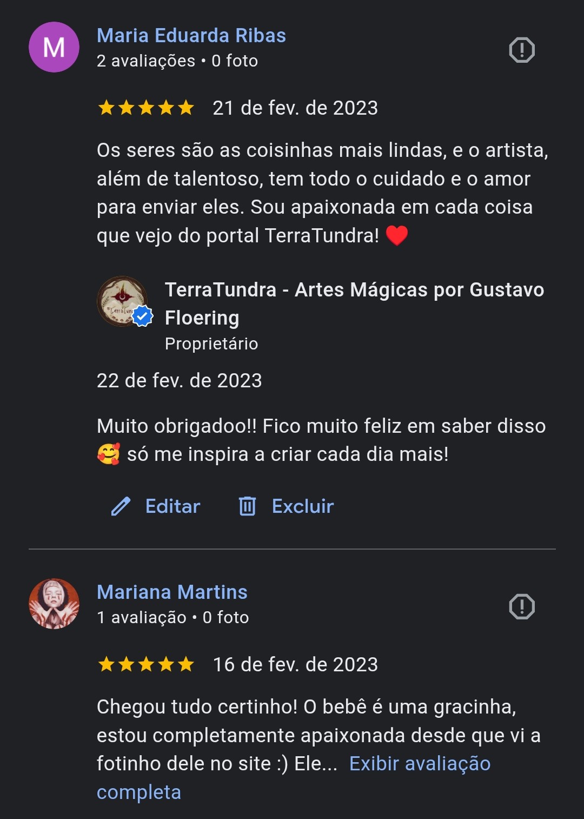Open Mariana Martins's profile name
This screenshot has width=584, height=819.
point(172,592)
